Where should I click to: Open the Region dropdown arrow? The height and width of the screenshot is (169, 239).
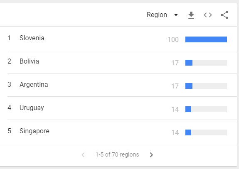click(176, 15)
